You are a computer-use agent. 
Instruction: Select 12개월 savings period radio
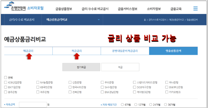tap(136, 104)
